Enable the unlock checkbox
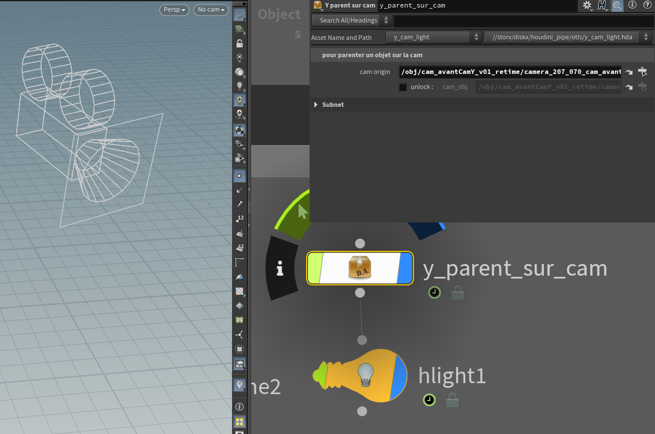 403,87
